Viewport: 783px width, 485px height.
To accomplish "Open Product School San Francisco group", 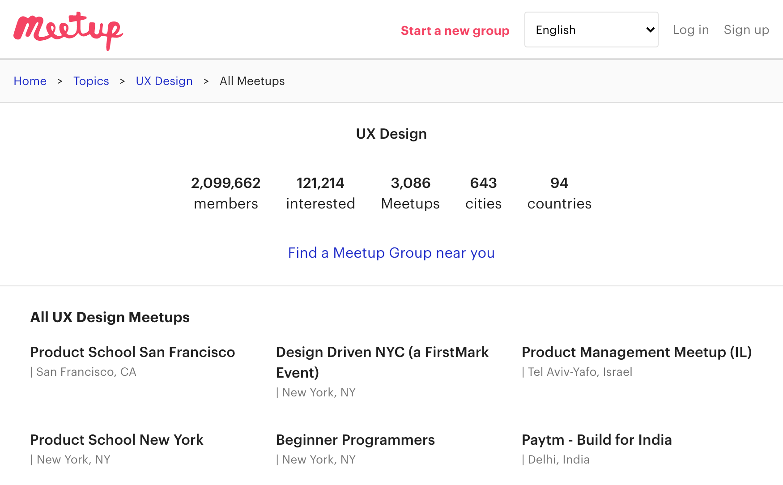I will (132, 352).
